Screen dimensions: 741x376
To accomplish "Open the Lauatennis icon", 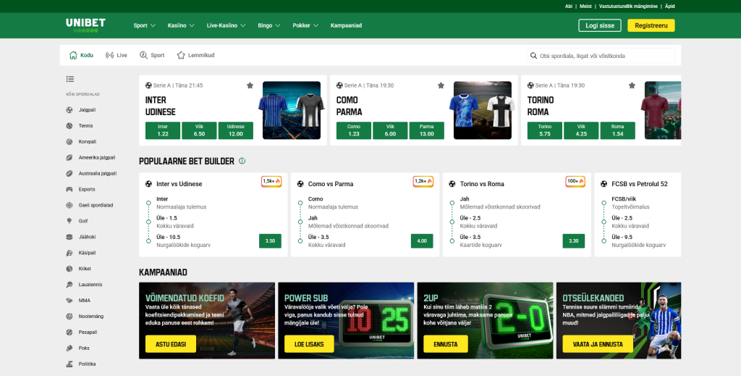I will pos(69,285).
